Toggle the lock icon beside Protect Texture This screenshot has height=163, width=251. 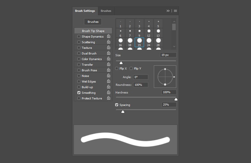pos(109,98)
